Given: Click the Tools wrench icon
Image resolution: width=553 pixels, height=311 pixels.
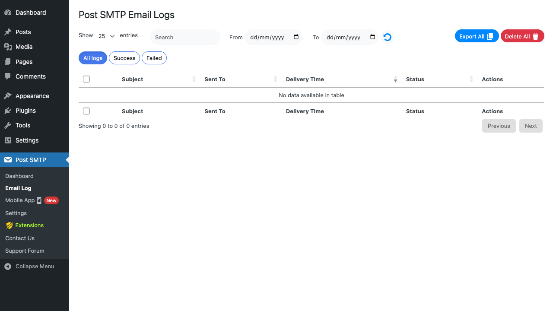Looking at the screenshot, I should click(x=8, y=125).
